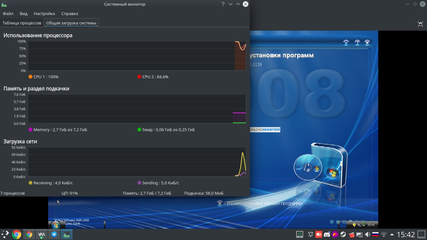The height and width of the screenshot is (240, 427).
Task: Click the Sending purple legend dot
Action: [139, 183]
